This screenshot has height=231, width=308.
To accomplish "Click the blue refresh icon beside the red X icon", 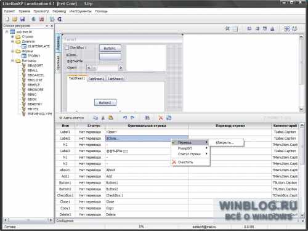I will click(169, 118).
